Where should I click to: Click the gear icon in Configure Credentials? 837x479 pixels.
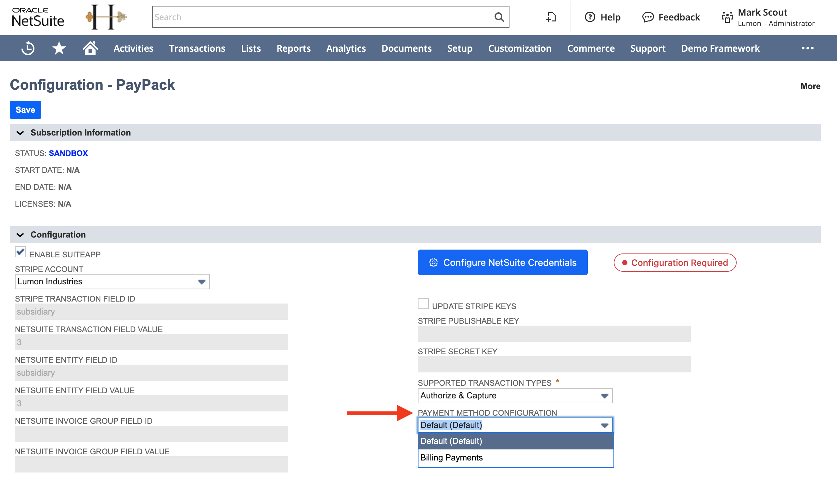click(433, 263)
